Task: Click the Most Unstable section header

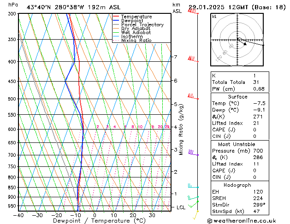Action: pos(238,145)
